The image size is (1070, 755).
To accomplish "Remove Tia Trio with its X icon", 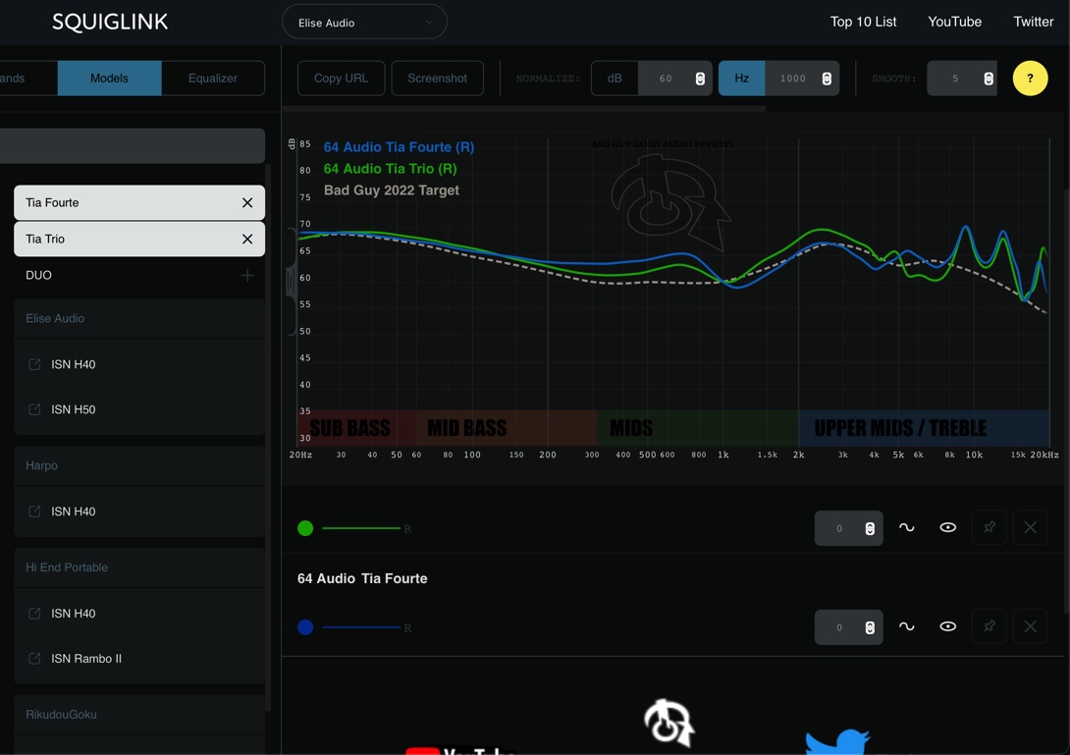I will click(x=247, y=239).
